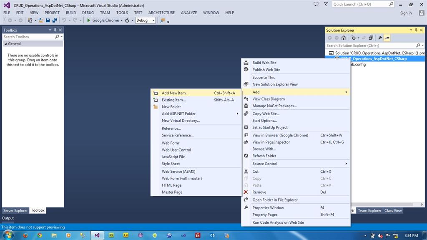Click the Collapse All icon in Solution Explorer
The height and width of the screenshot is (240, 427).
pyautogui.click(x=371, y=38)
